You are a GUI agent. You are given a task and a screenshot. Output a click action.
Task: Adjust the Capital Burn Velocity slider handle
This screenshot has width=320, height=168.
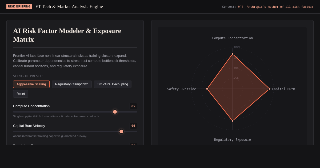pos(121,131)
